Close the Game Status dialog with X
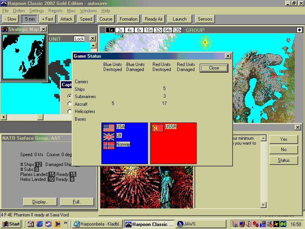 pyautogui.click(x=228, y=56)
